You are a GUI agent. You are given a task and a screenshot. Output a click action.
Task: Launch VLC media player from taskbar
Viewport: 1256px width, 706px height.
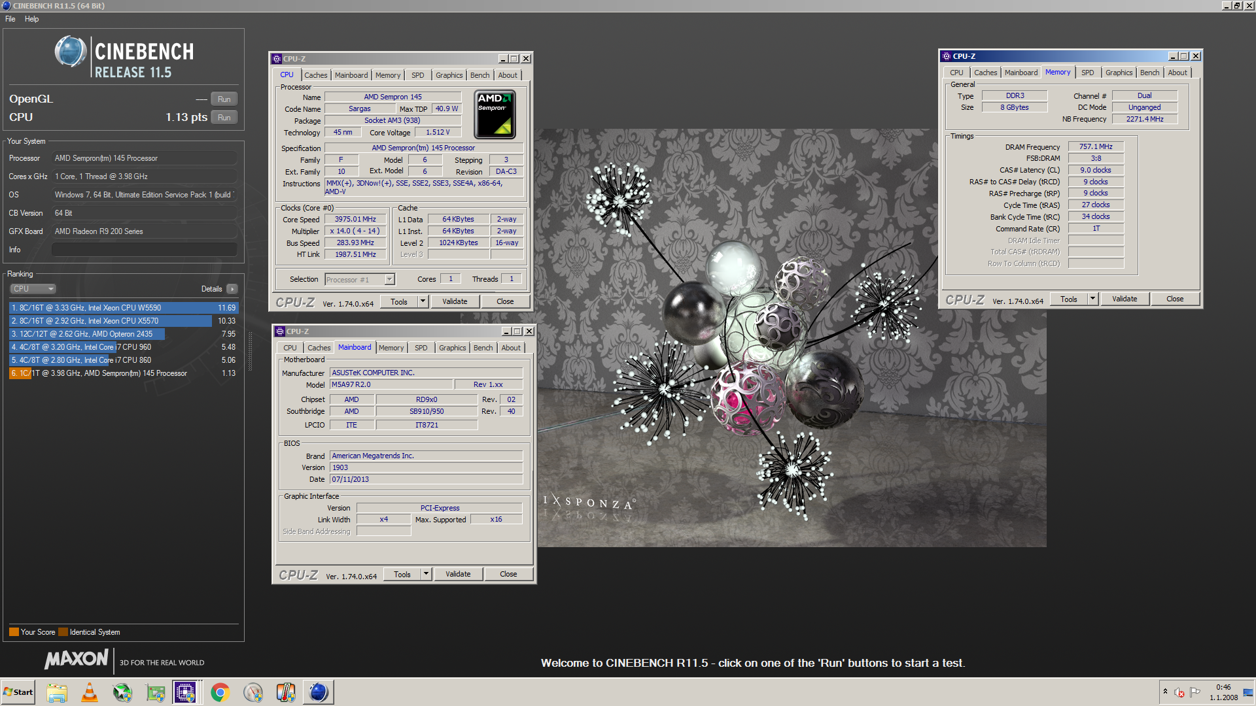tap(90, 692)
